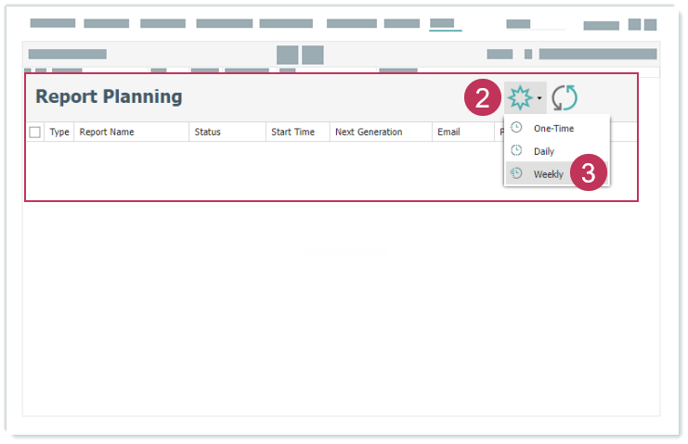This screenshot has height=444, width=688.
Task: Click the red step 3 badge
Action: click(x=589, y=173)
